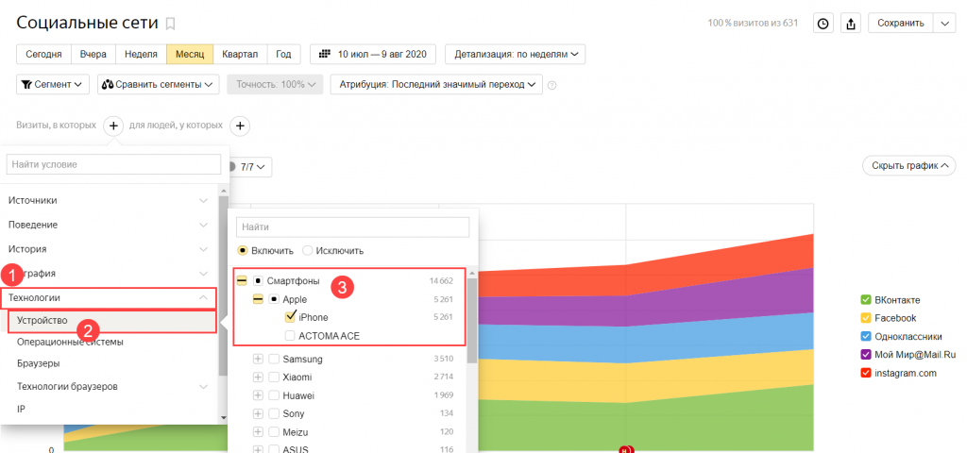
Task: Click the condition list scrollbar
Action: (x=223, y=286)
